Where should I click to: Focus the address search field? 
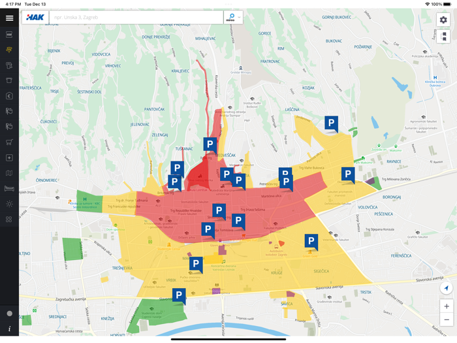coord(136,18)
